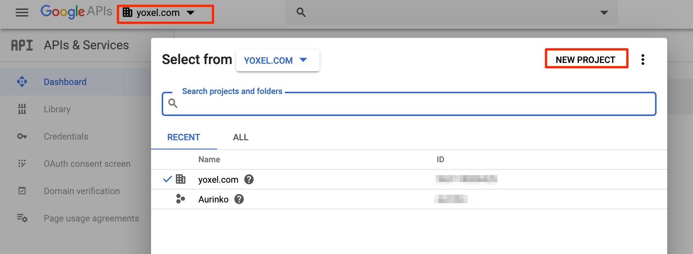Screen dimensions: 693x254
Task: Click the Dashboard sidebar icon
Action: (x=22, y=82)
